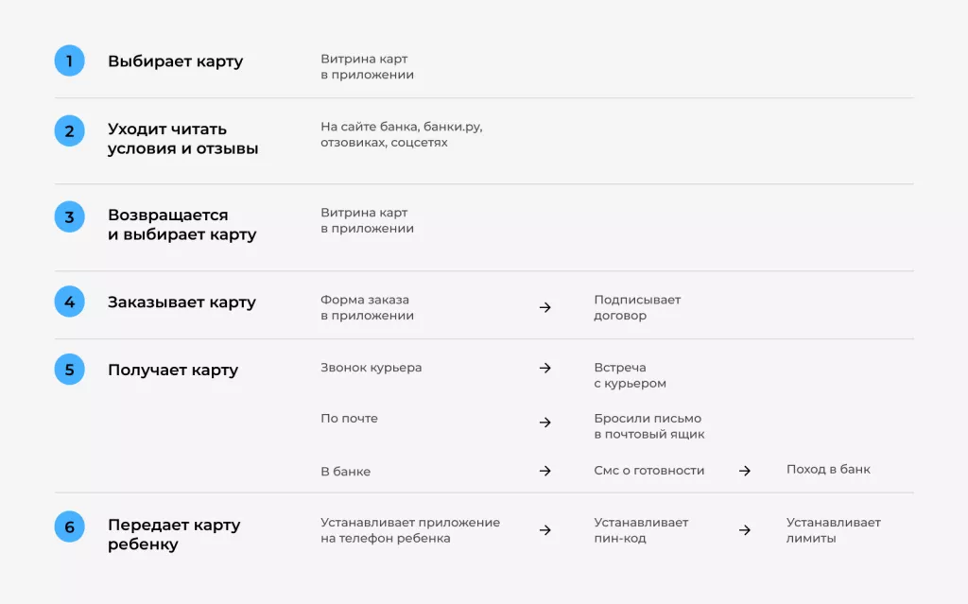The image size is (968, 604).
Task: Click the text "Встреча с курьером"
Action: pyautogui.click(x=630, y=375)
